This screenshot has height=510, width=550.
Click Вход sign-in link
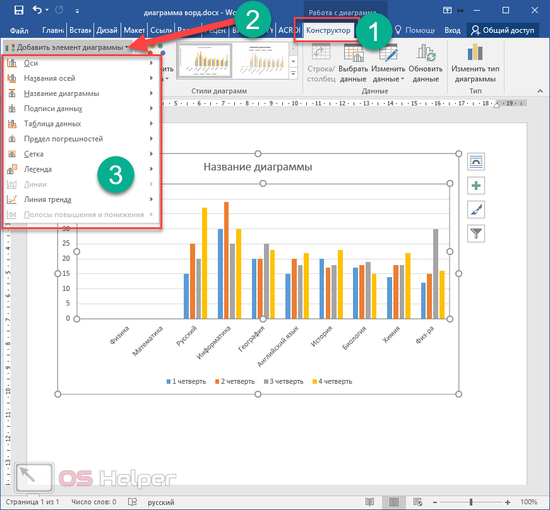(452, 30)
